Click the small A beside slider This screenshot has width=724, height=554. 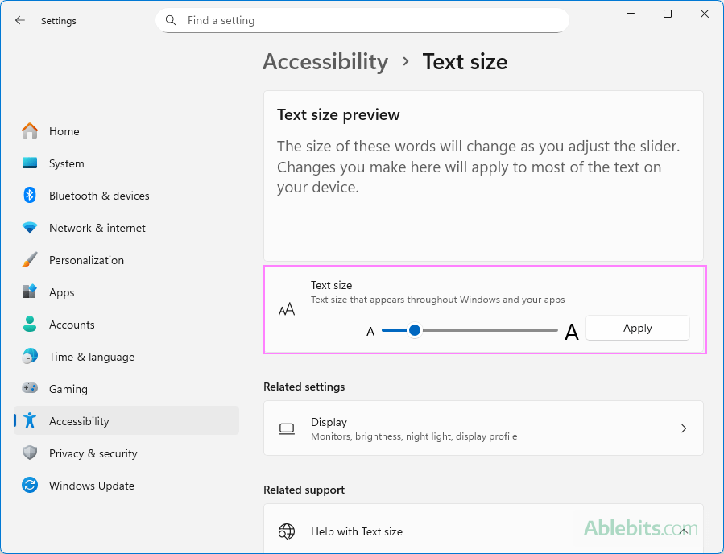[370, 332]
